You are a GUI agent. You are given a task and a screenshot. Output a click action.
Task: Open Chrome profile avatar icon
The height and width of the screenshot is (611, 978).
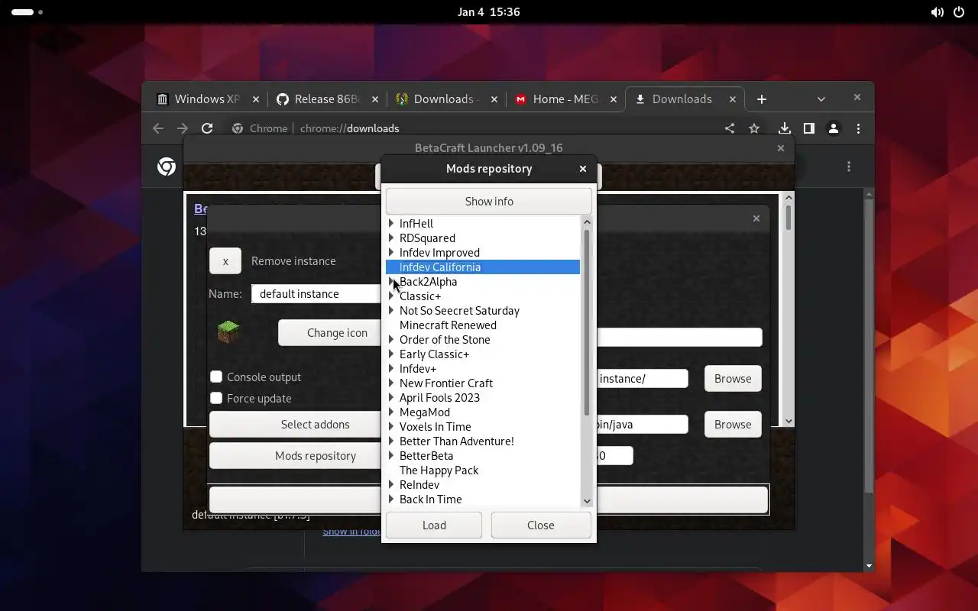click(834, 128)
